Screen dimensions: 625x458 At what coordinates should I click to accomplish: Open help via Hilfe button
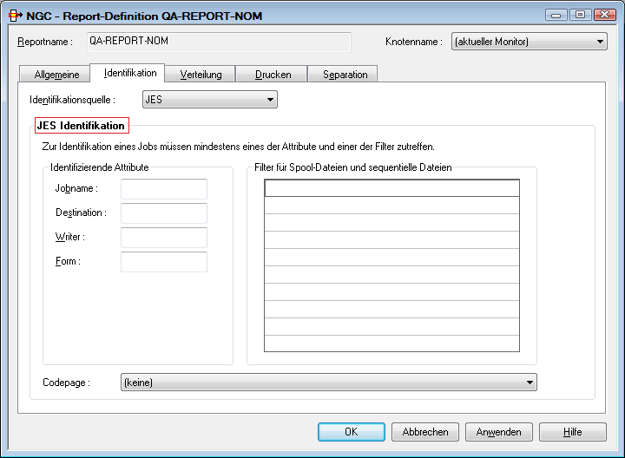coord(572,432)
